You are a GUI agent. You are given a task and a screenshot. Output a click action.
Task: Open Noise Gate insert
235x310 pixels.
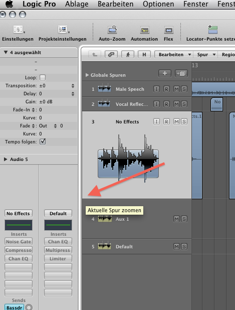(19, 242)
